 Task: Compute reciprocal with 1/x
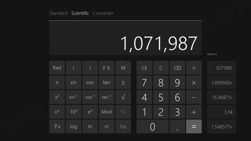123,126
